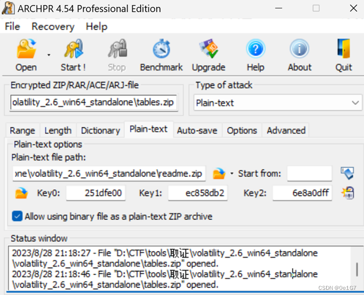This screenshot has height=295, width=364.
Task: Click the 21:18:27 status log entry
Action: coord(165,258)
